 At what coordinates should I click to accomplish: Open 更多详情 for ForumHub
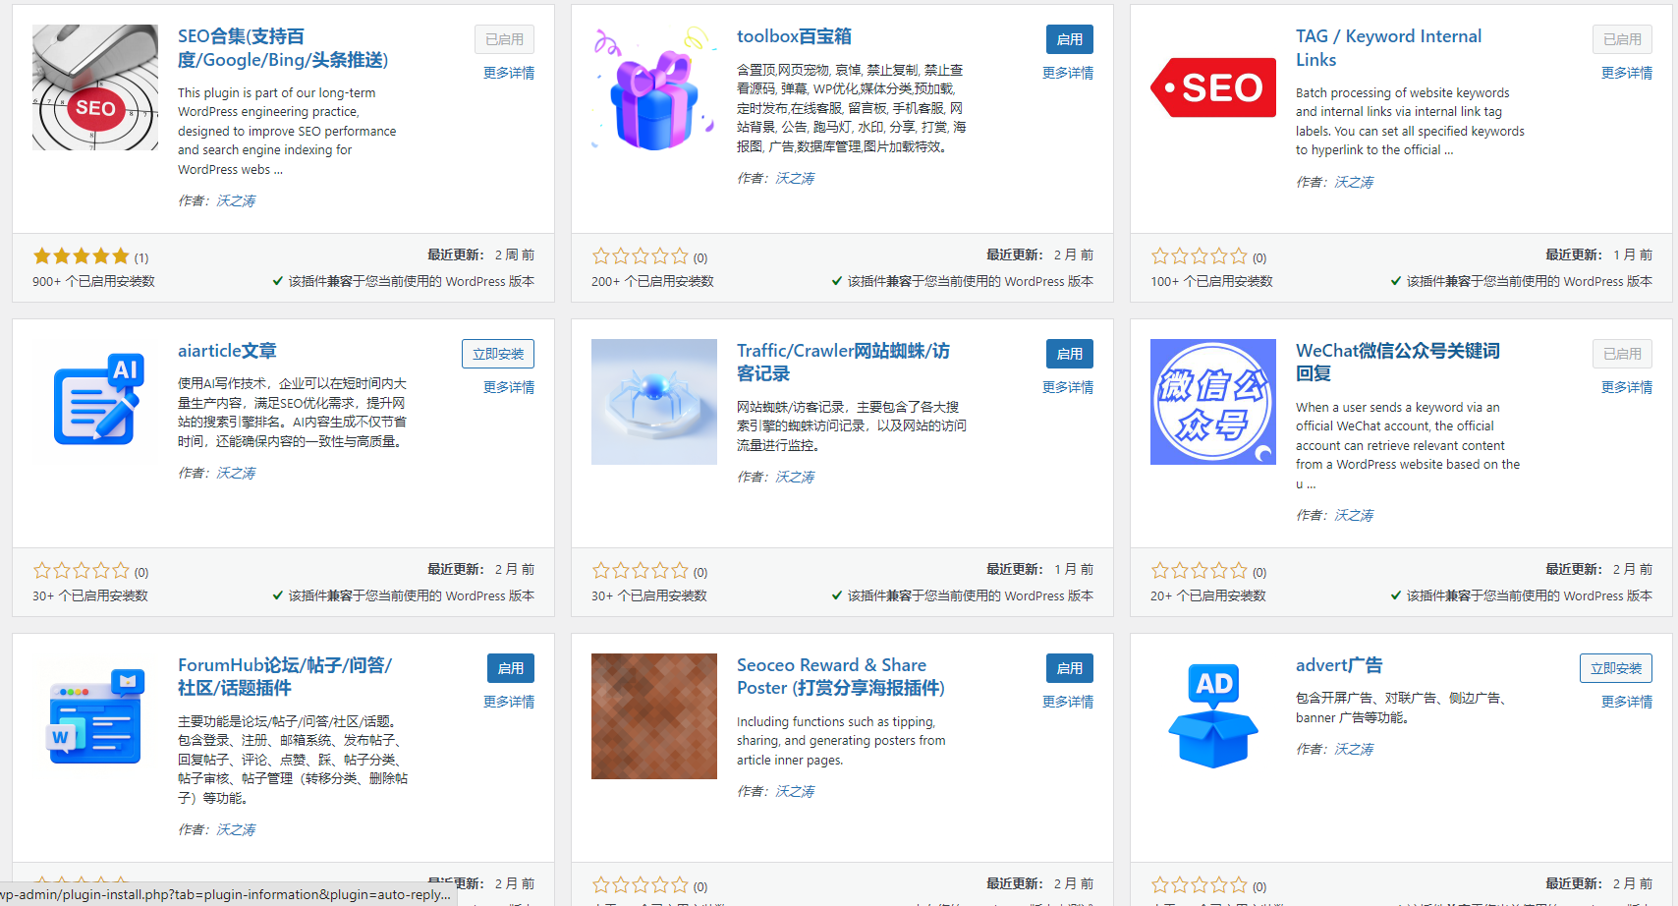(509, 702)
